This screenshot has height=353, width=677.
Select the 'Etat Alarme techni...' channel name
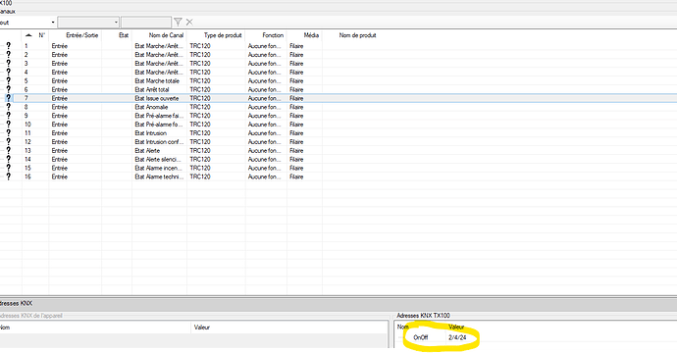[159, 176]
